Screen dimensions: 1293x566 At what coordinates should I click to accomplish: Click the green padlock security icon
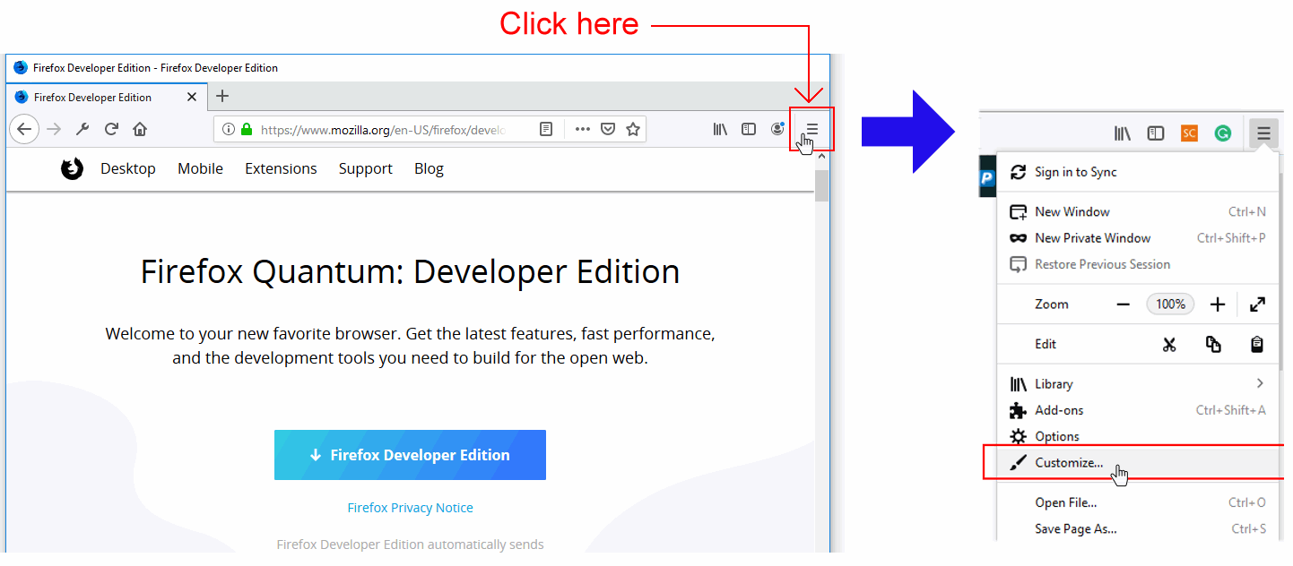click(x=247, y=129)
